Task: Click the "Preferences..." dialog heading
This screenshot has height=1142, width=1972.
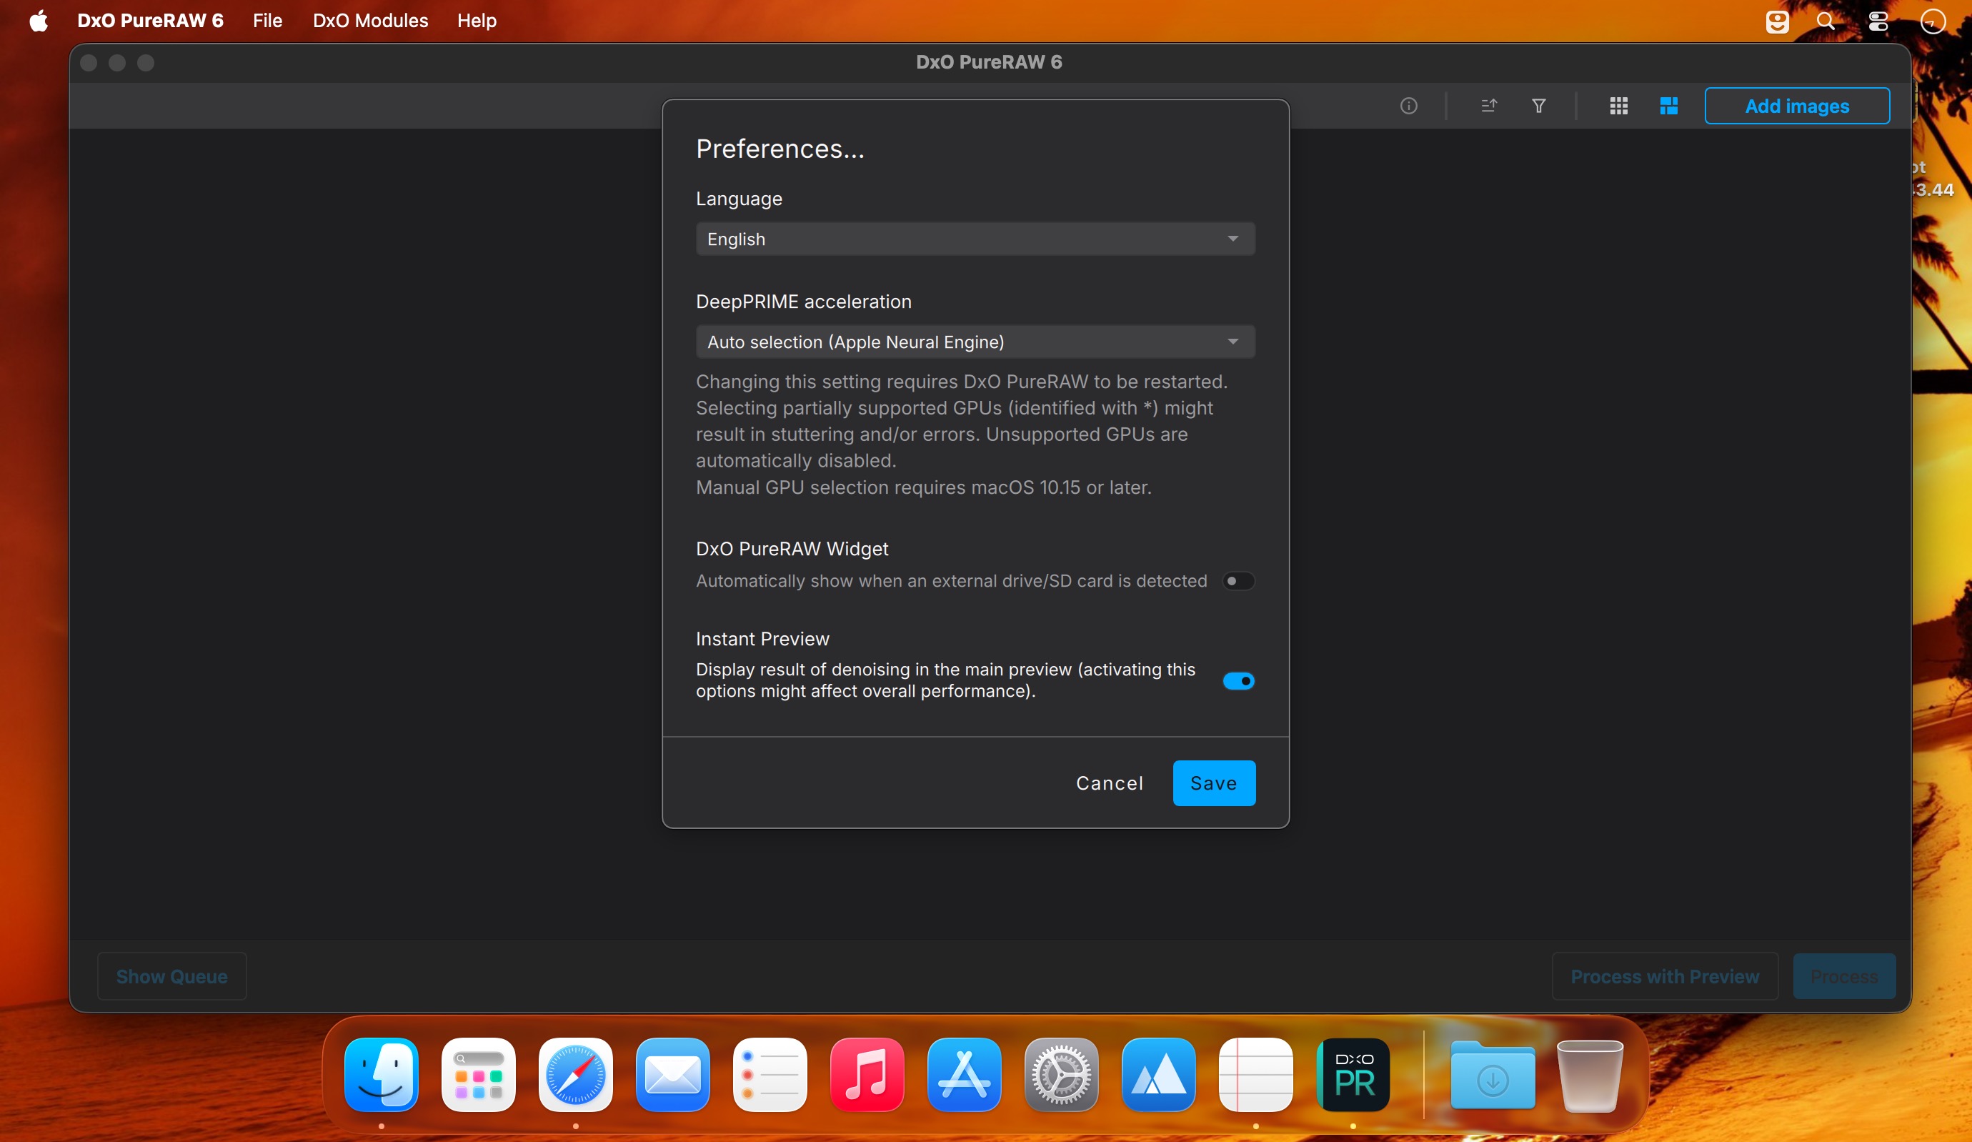Action: pyautogui.click(x=780, y=149)
